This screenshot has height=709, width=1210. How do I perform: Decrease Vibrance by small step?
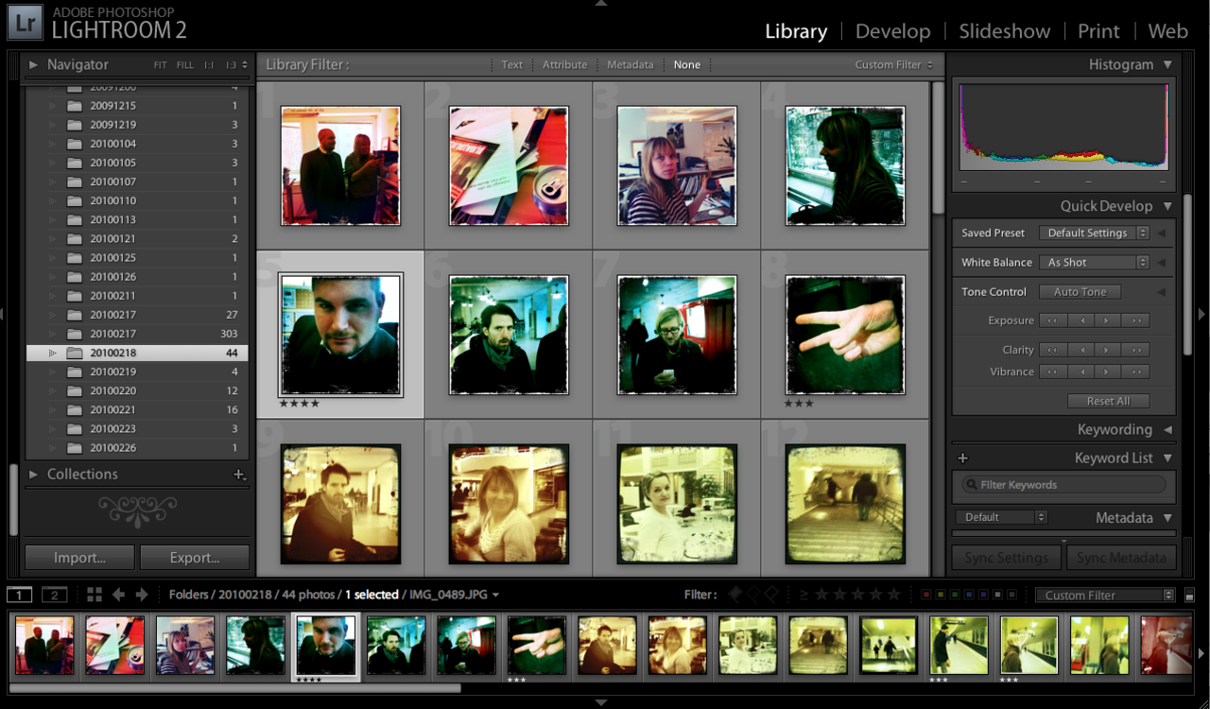[1080, 372]
